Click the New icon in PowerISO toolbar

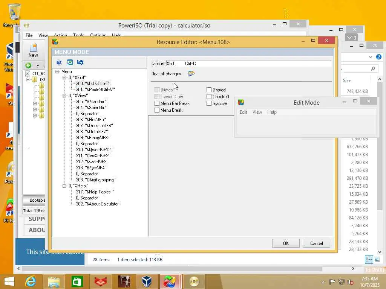tap(33, 50)
